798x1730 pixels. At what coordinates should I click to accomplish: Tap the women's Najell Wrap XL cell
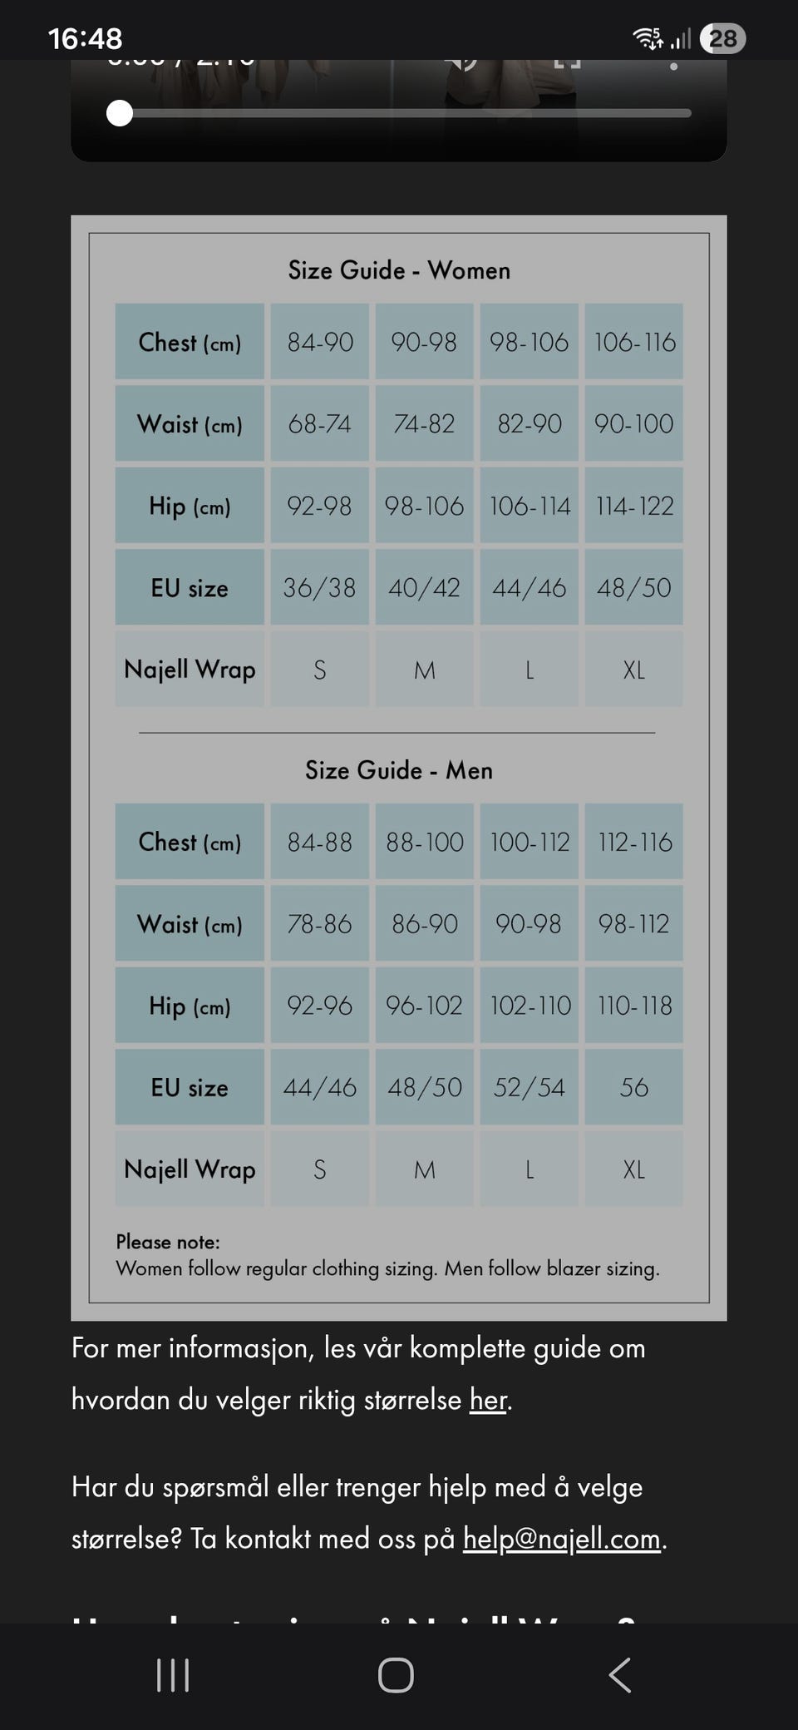(633, 670)
